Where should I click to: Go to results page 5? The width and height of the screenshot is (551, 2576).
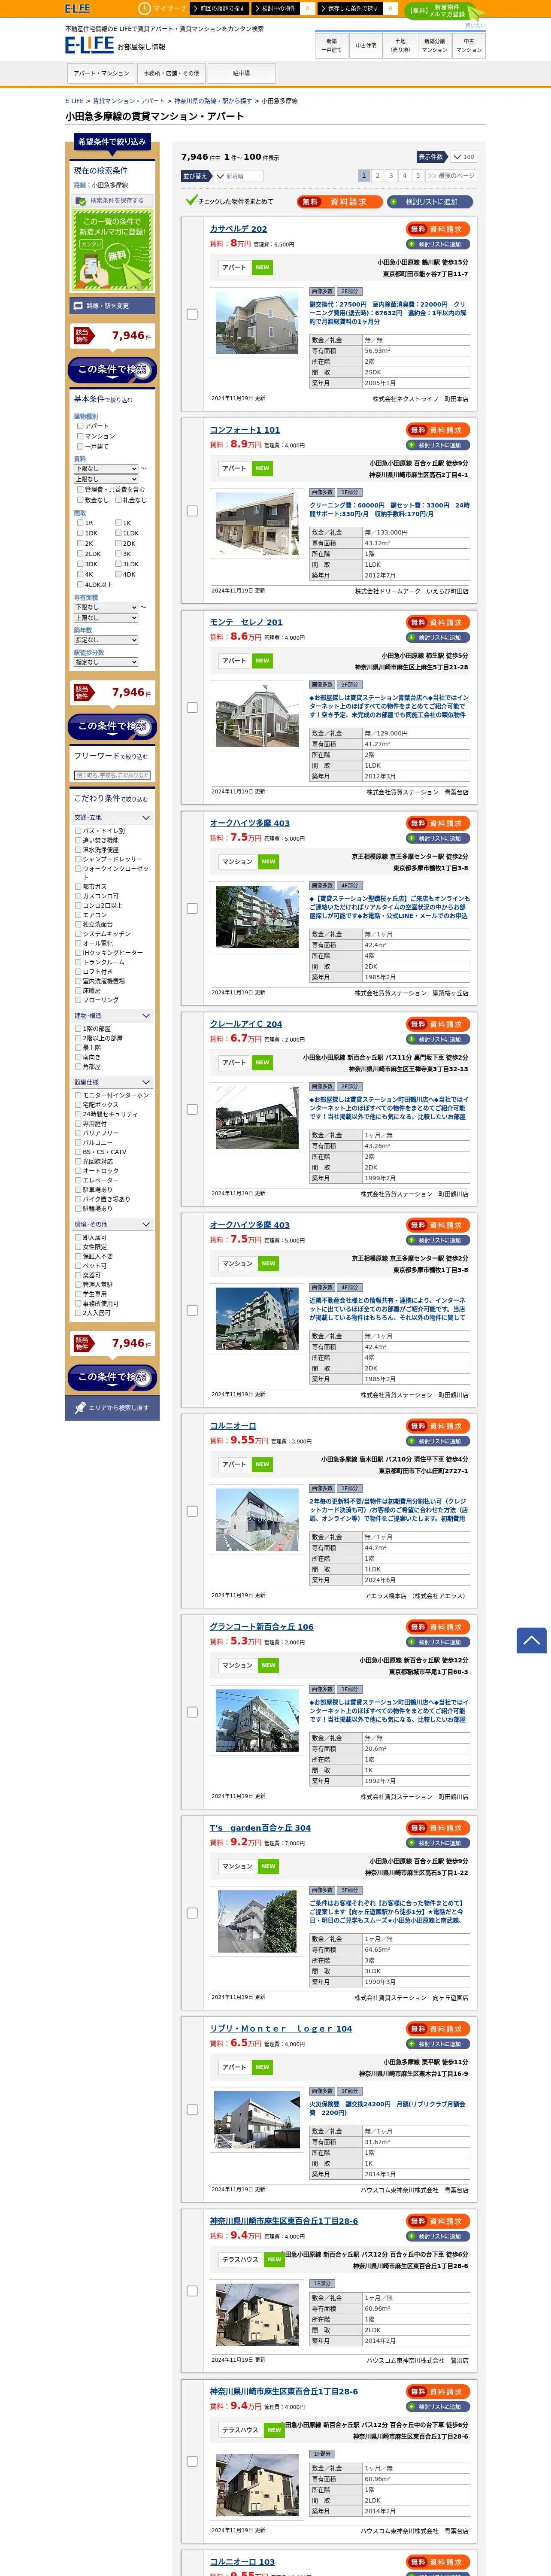pos(418,175)
